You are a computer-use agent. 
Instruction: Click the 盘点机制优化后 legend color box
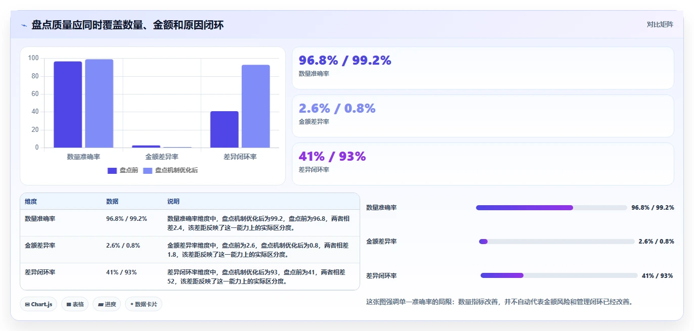pos(148,171)
